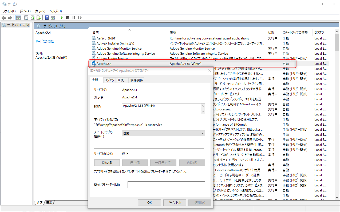Sort by the 説明 column header

click(217, 32)
